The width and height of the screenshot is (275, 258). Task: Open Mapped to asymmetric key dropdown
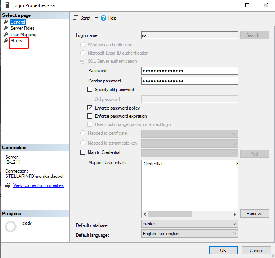pos(190,143)
